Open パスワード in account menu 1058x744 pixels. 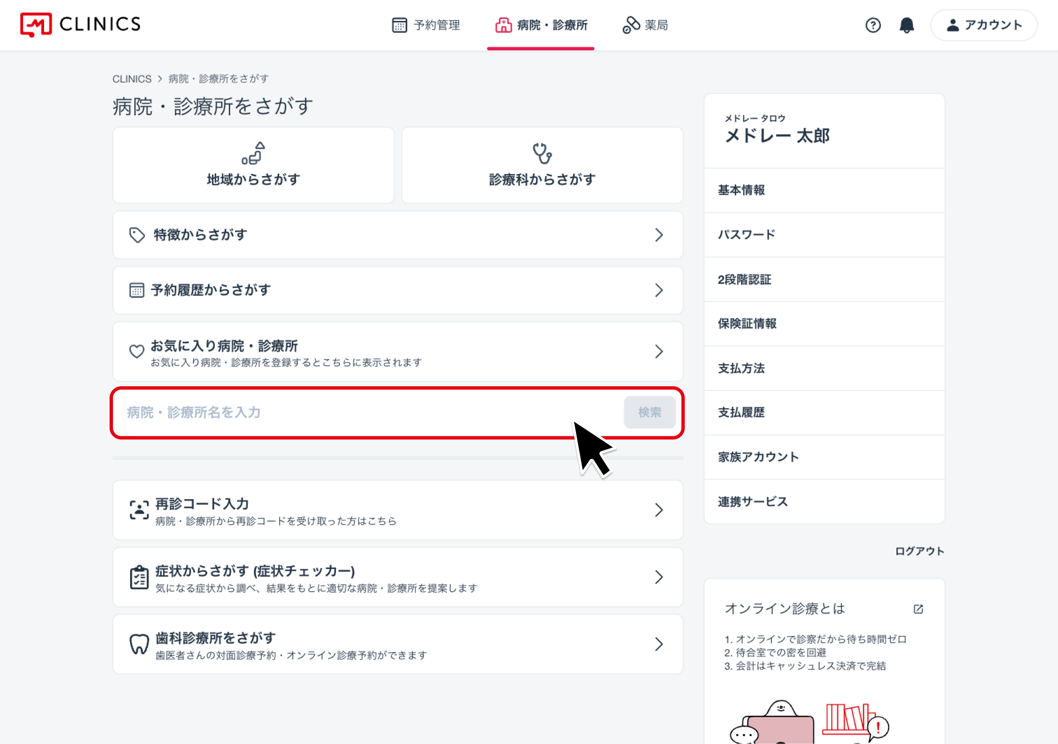[824, 235]
